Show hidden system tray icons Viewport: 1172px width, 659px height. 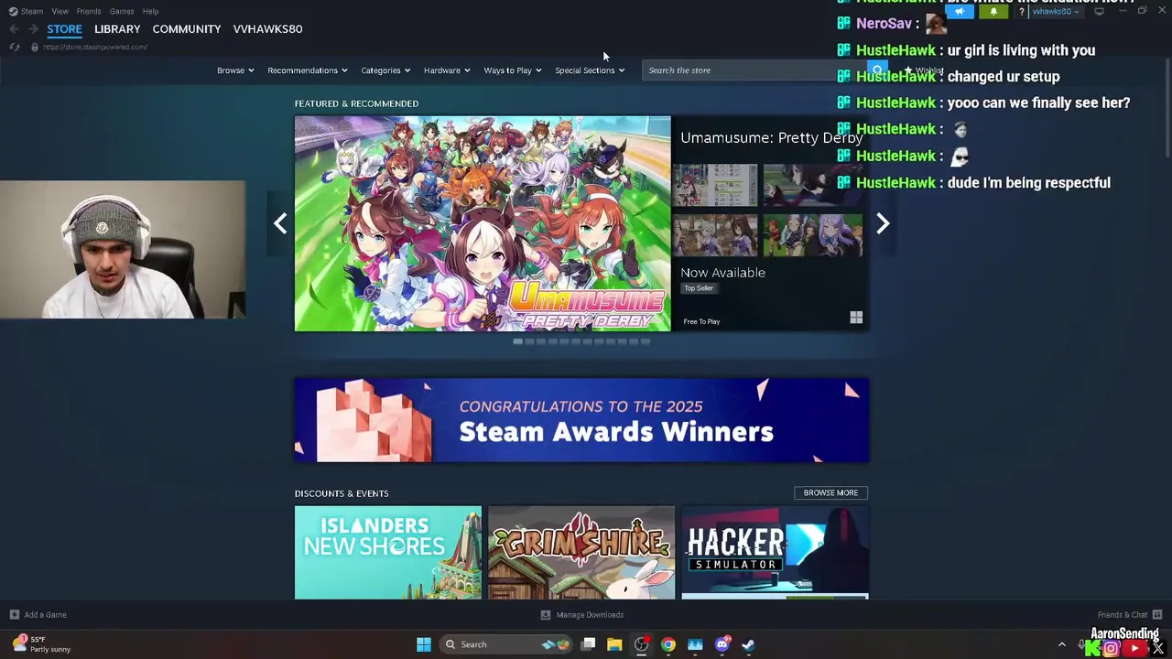click(x=1062, y=644)
